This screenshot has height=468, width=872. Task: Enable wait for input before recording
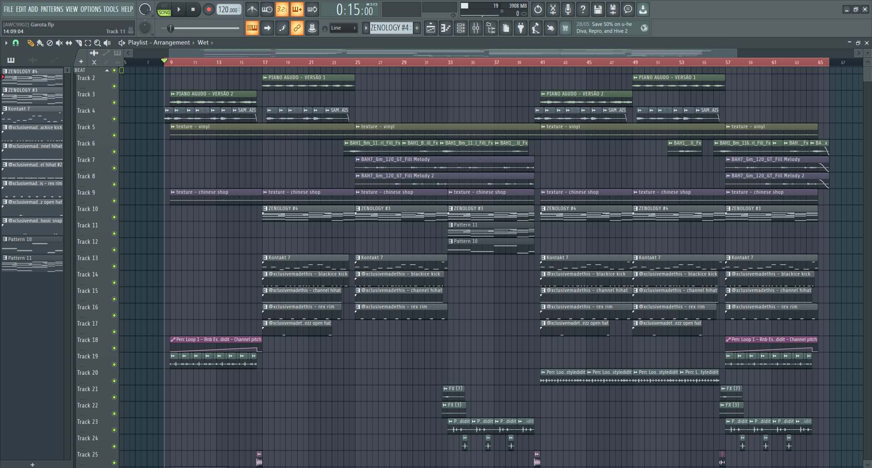267,9
